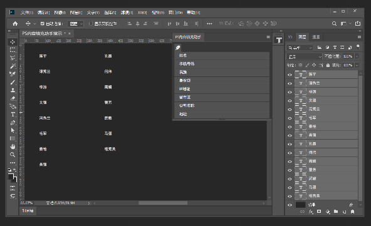Click the Home icon in the options bar
371x226 pixels.
[15, 24]
